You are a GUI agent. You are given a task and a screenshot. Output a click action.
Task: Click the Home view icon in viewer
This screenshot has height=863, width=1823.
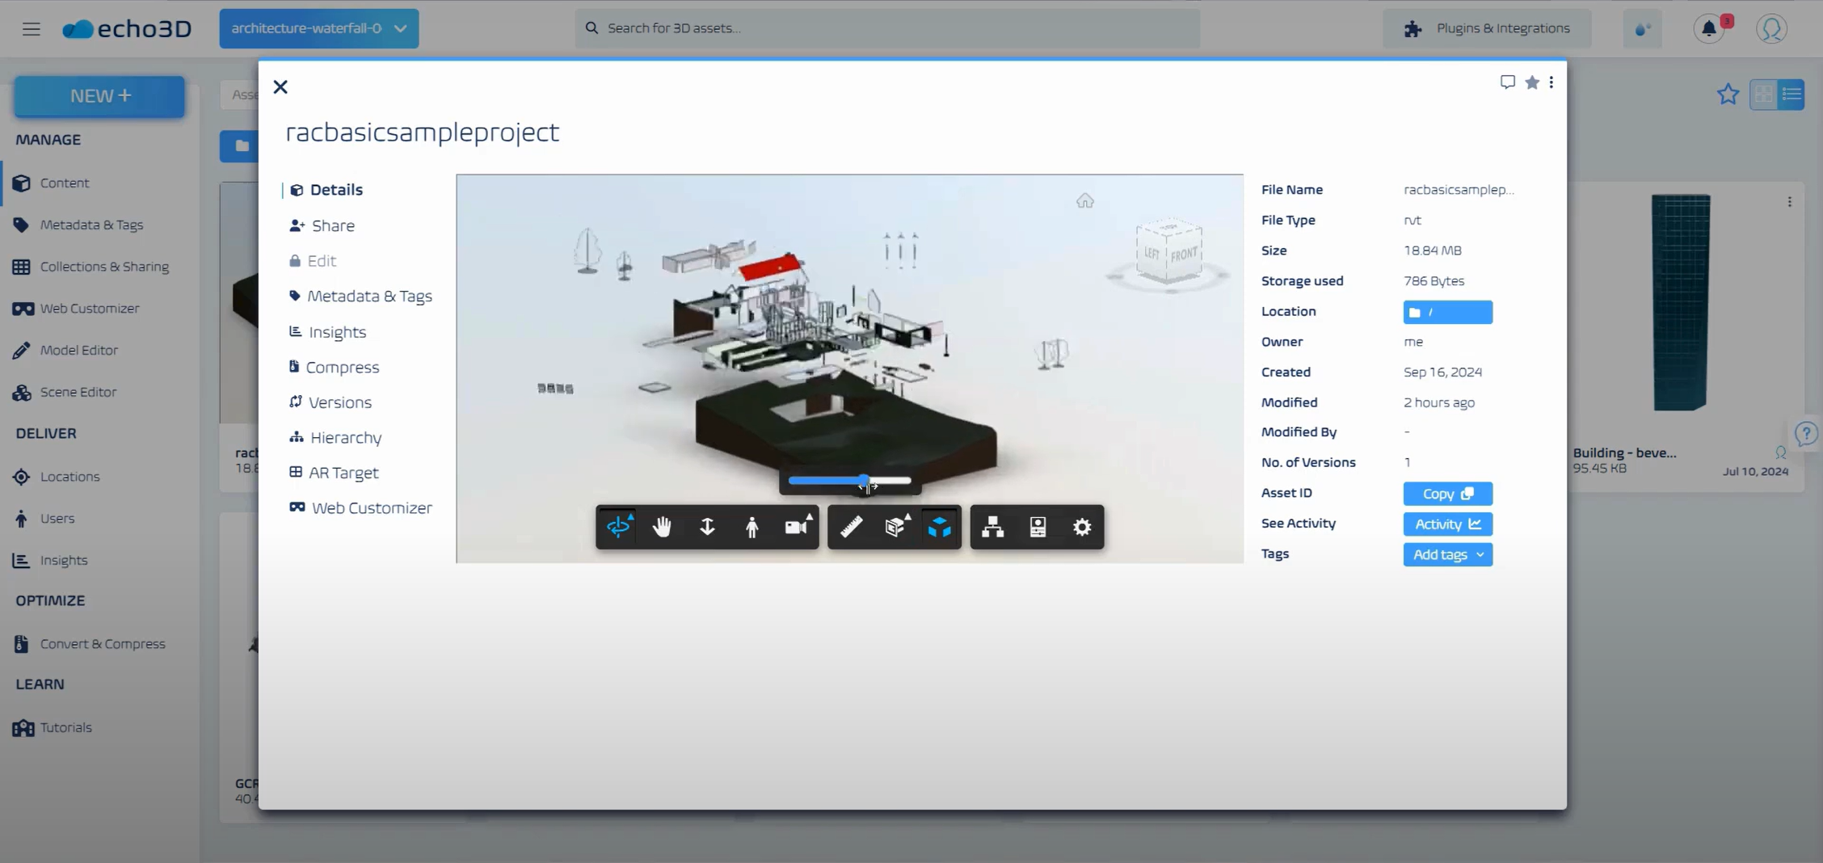point(1084,200)
